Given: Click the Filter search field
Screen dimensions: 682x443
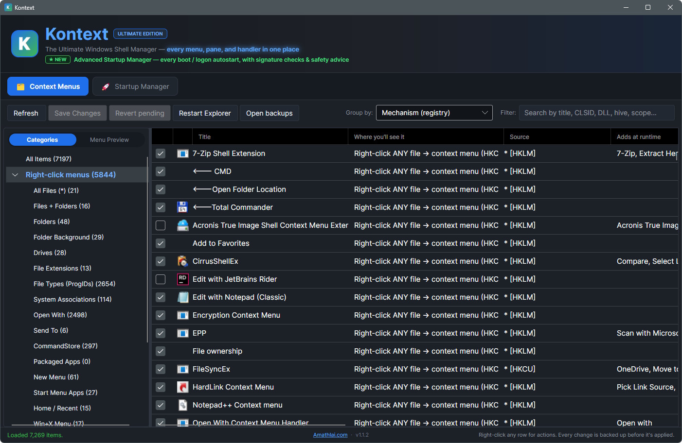Looking at the screenshot, I should coord(597,113).
